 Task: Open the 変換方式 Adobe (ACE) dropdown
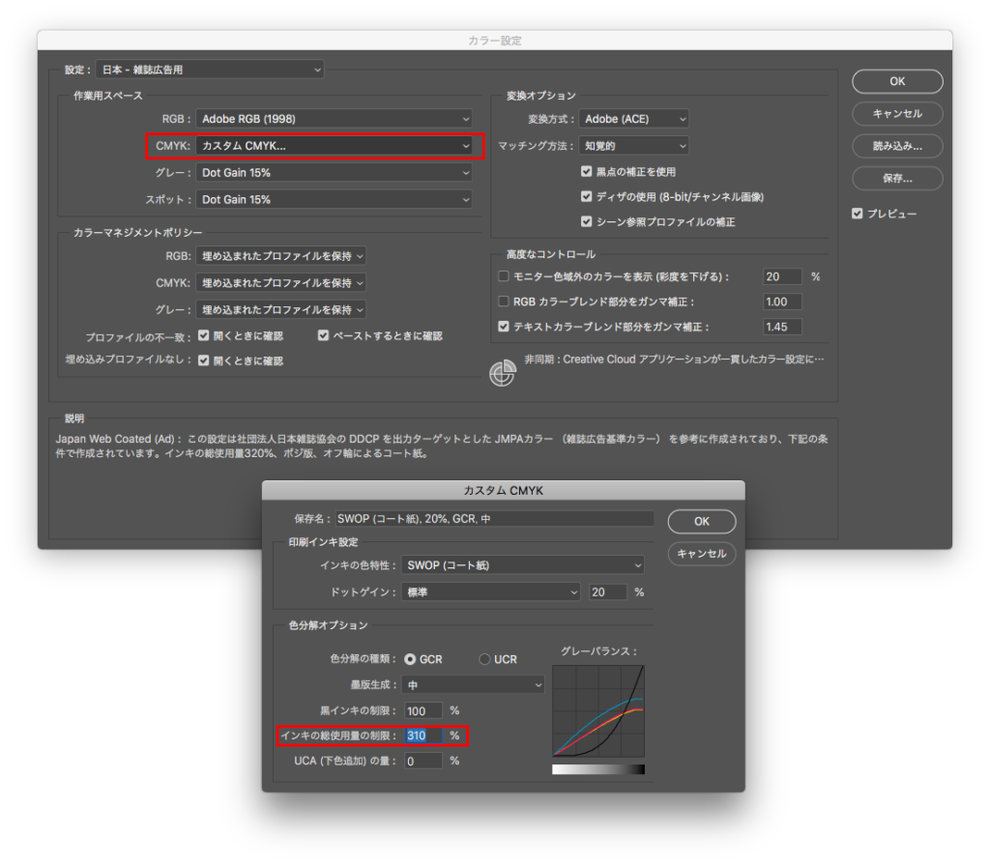click(x=633, y=119)
